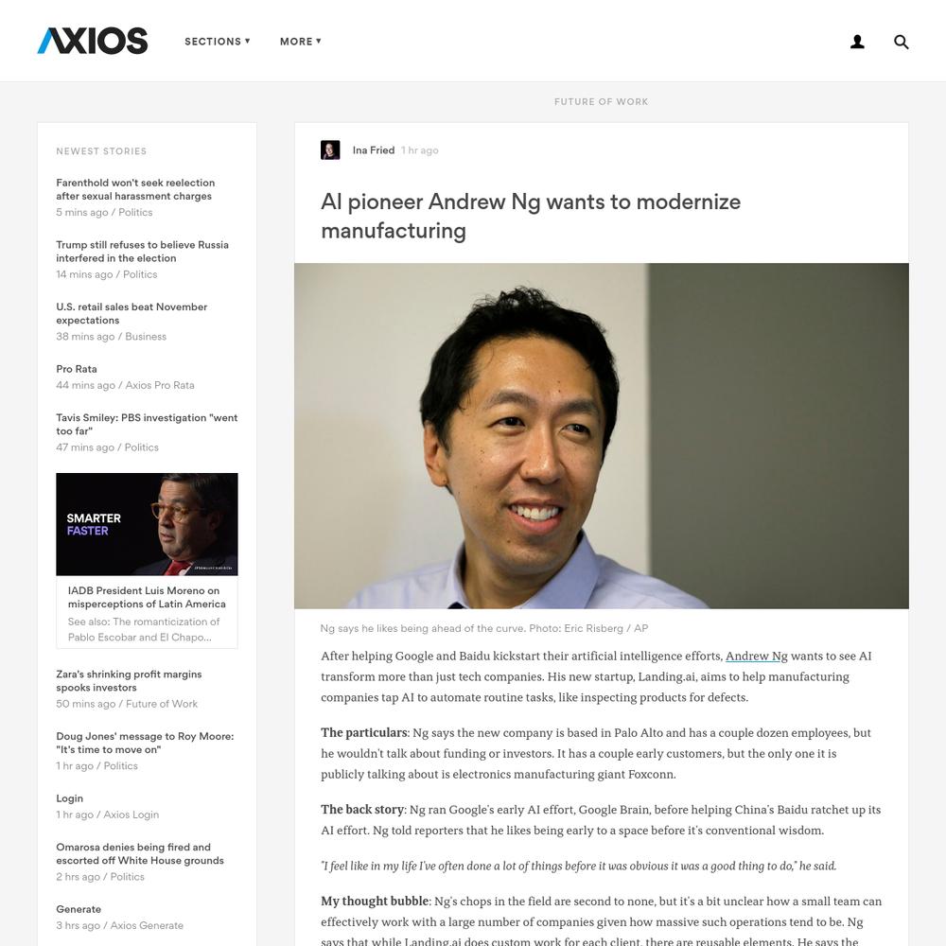Open Omarosa denies being fired story
The width and height of the screenshot is (946, 946).
140,854
